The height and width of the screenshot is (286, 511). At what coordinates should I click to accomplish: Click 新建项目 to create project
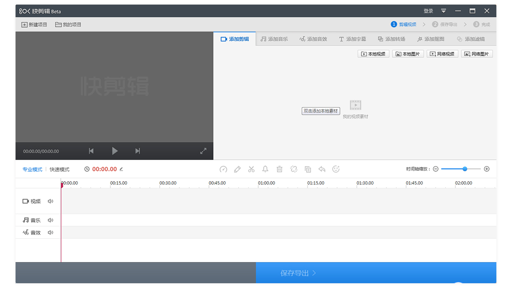pyautogui.click(x=34, y=25)
